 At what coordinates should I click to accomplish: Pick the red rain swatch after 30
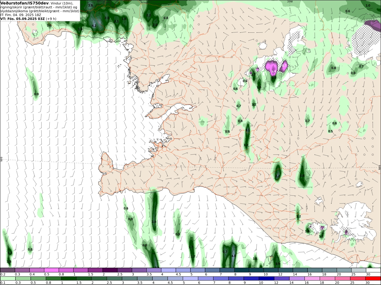tap(373, 278)
